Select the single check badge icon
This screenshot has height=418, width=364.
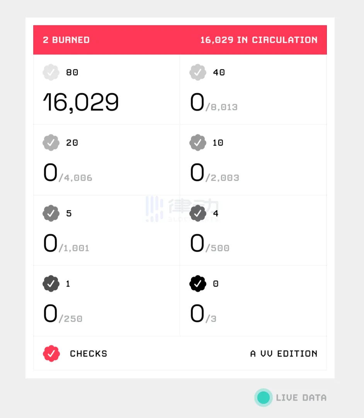tap(51, 284)
